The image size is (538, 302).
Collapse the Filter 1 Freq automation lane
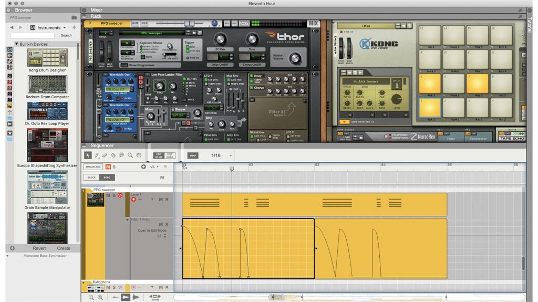(127, 220)
